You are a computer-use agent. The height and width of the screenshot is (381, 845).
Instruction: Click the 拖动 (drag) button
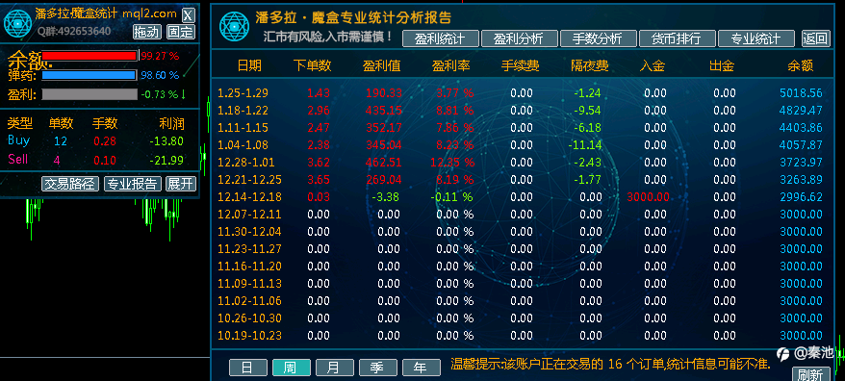coord(147,32)
